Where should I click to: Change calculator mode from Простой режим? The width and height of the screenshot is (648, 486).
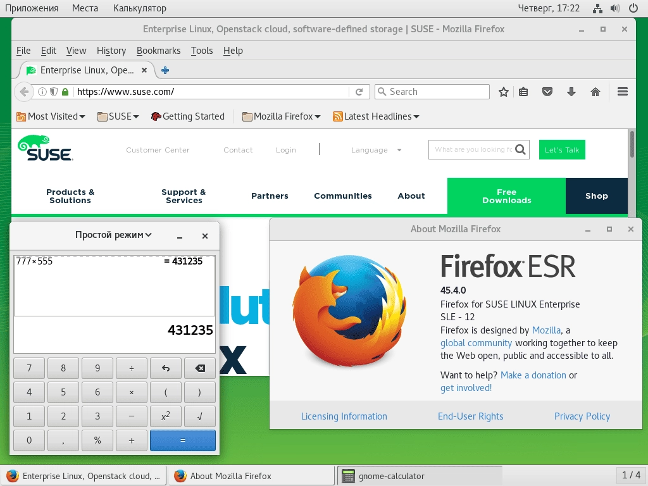coord(114,235)
